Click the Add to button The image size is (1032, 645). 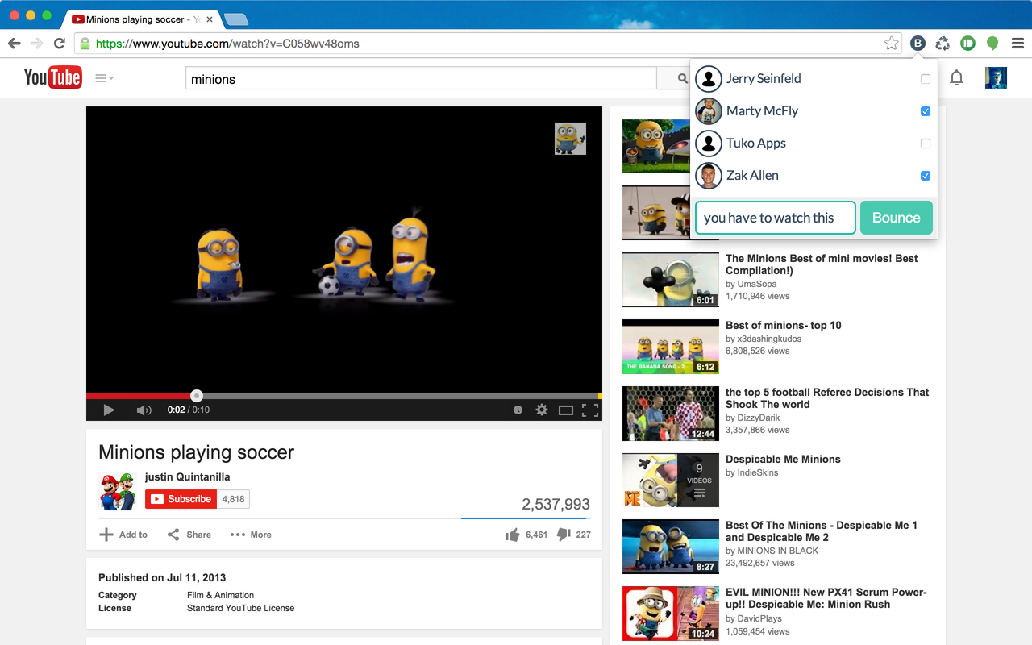point(123,535)
